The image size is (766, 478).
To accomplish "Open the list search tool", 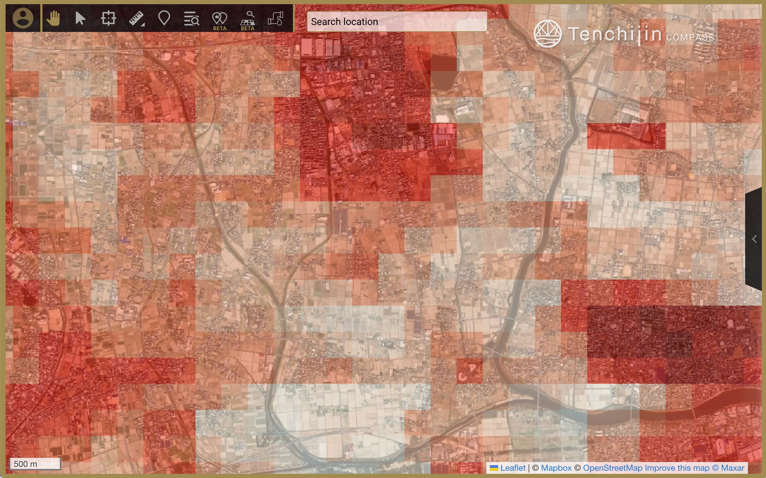I will coord(191,18).
